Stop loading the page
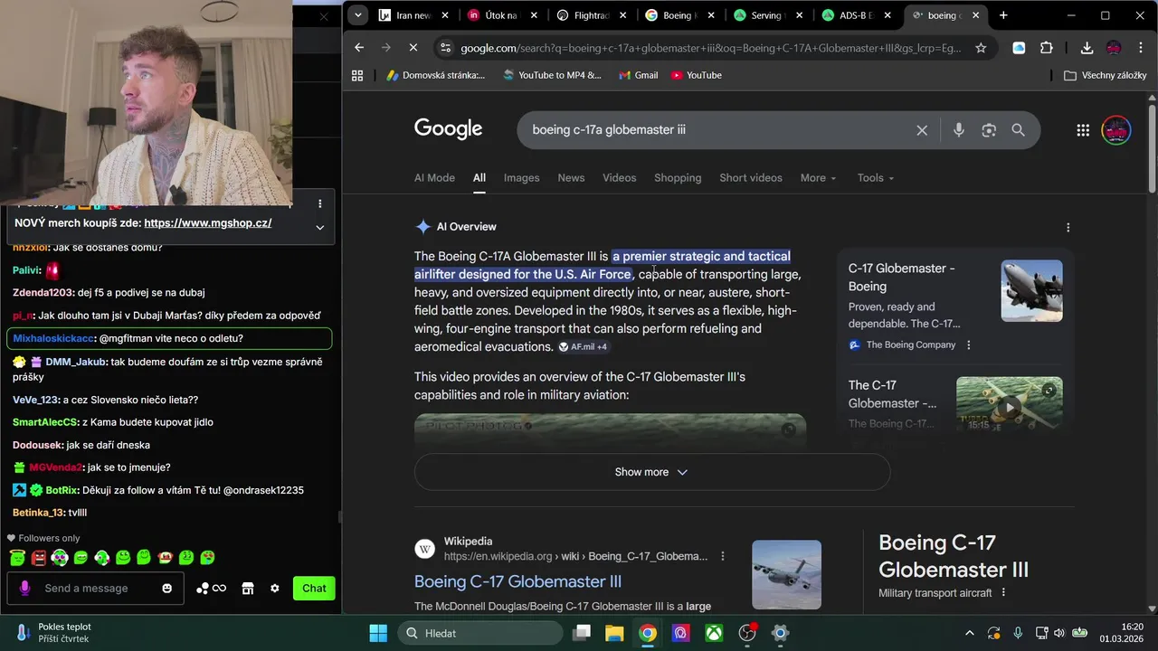 [x=413, y=48]
